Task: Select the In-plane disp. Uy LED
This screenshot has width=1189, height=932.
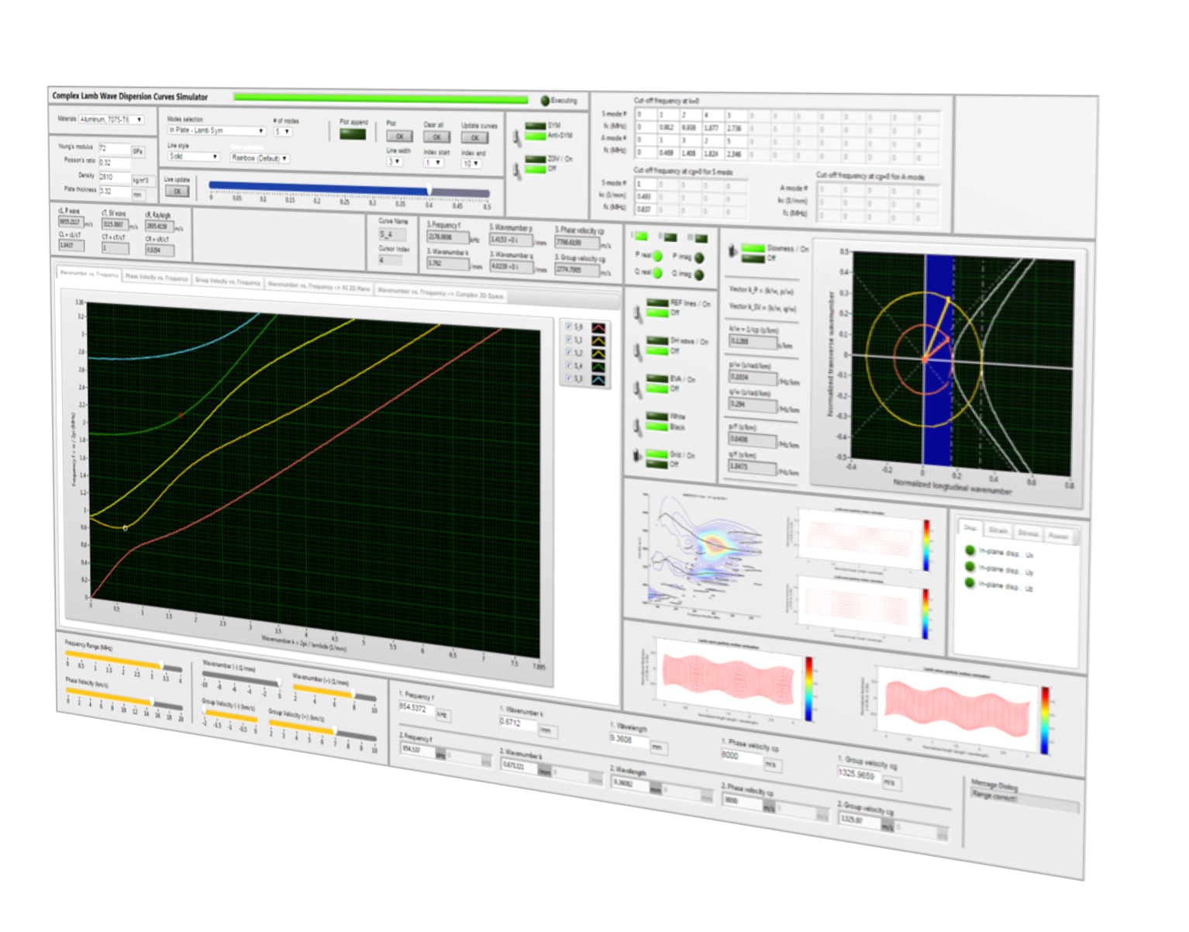Action: [x=970, y=567]
